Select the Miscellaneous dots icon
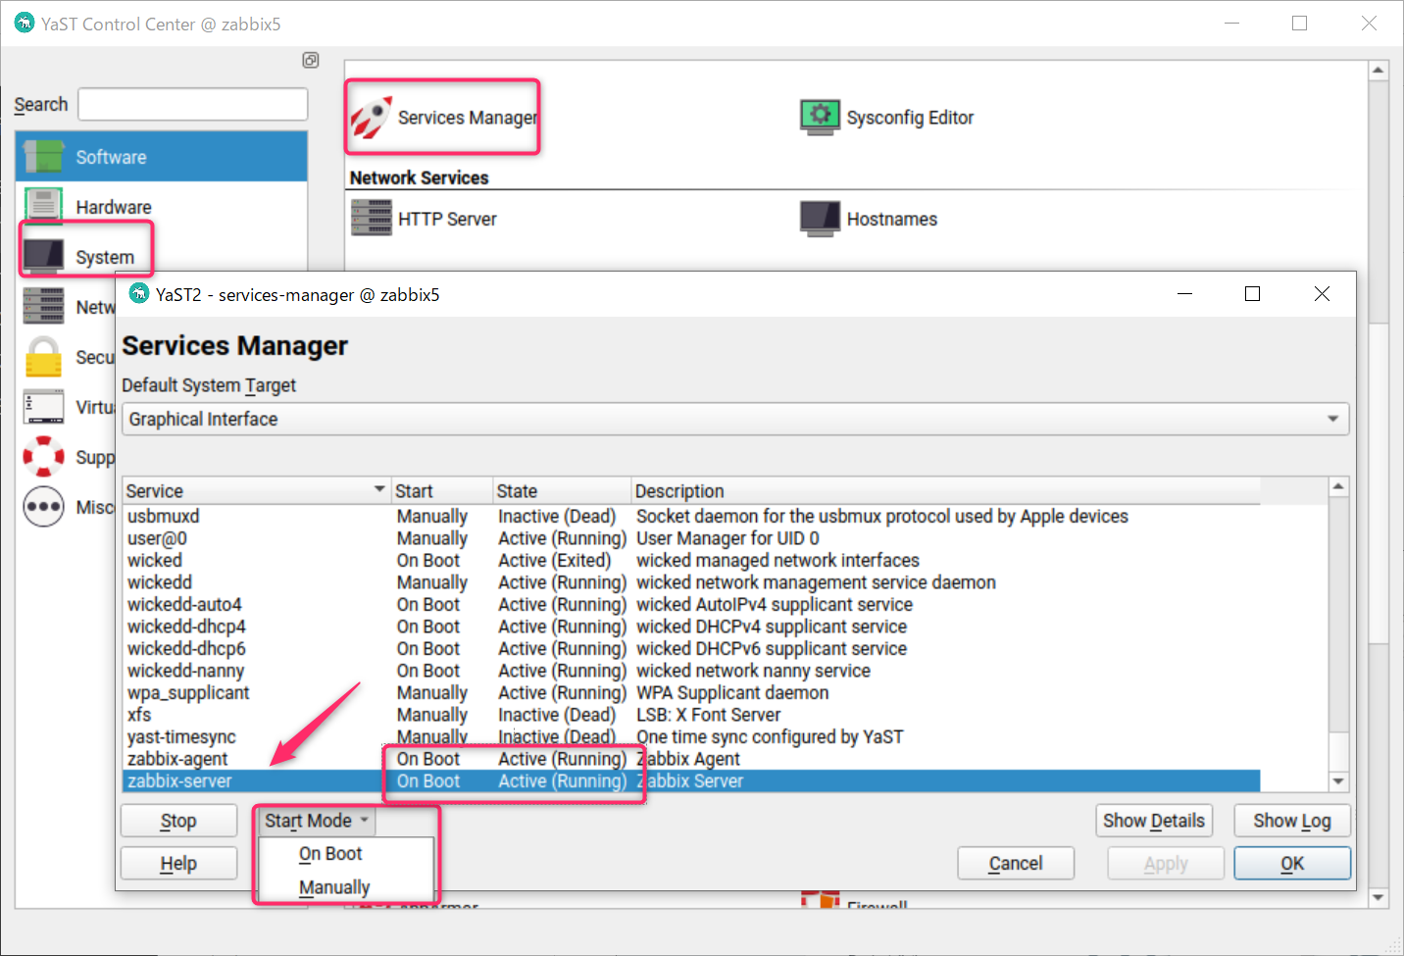 pyautogui.click(x=43, y=507)
